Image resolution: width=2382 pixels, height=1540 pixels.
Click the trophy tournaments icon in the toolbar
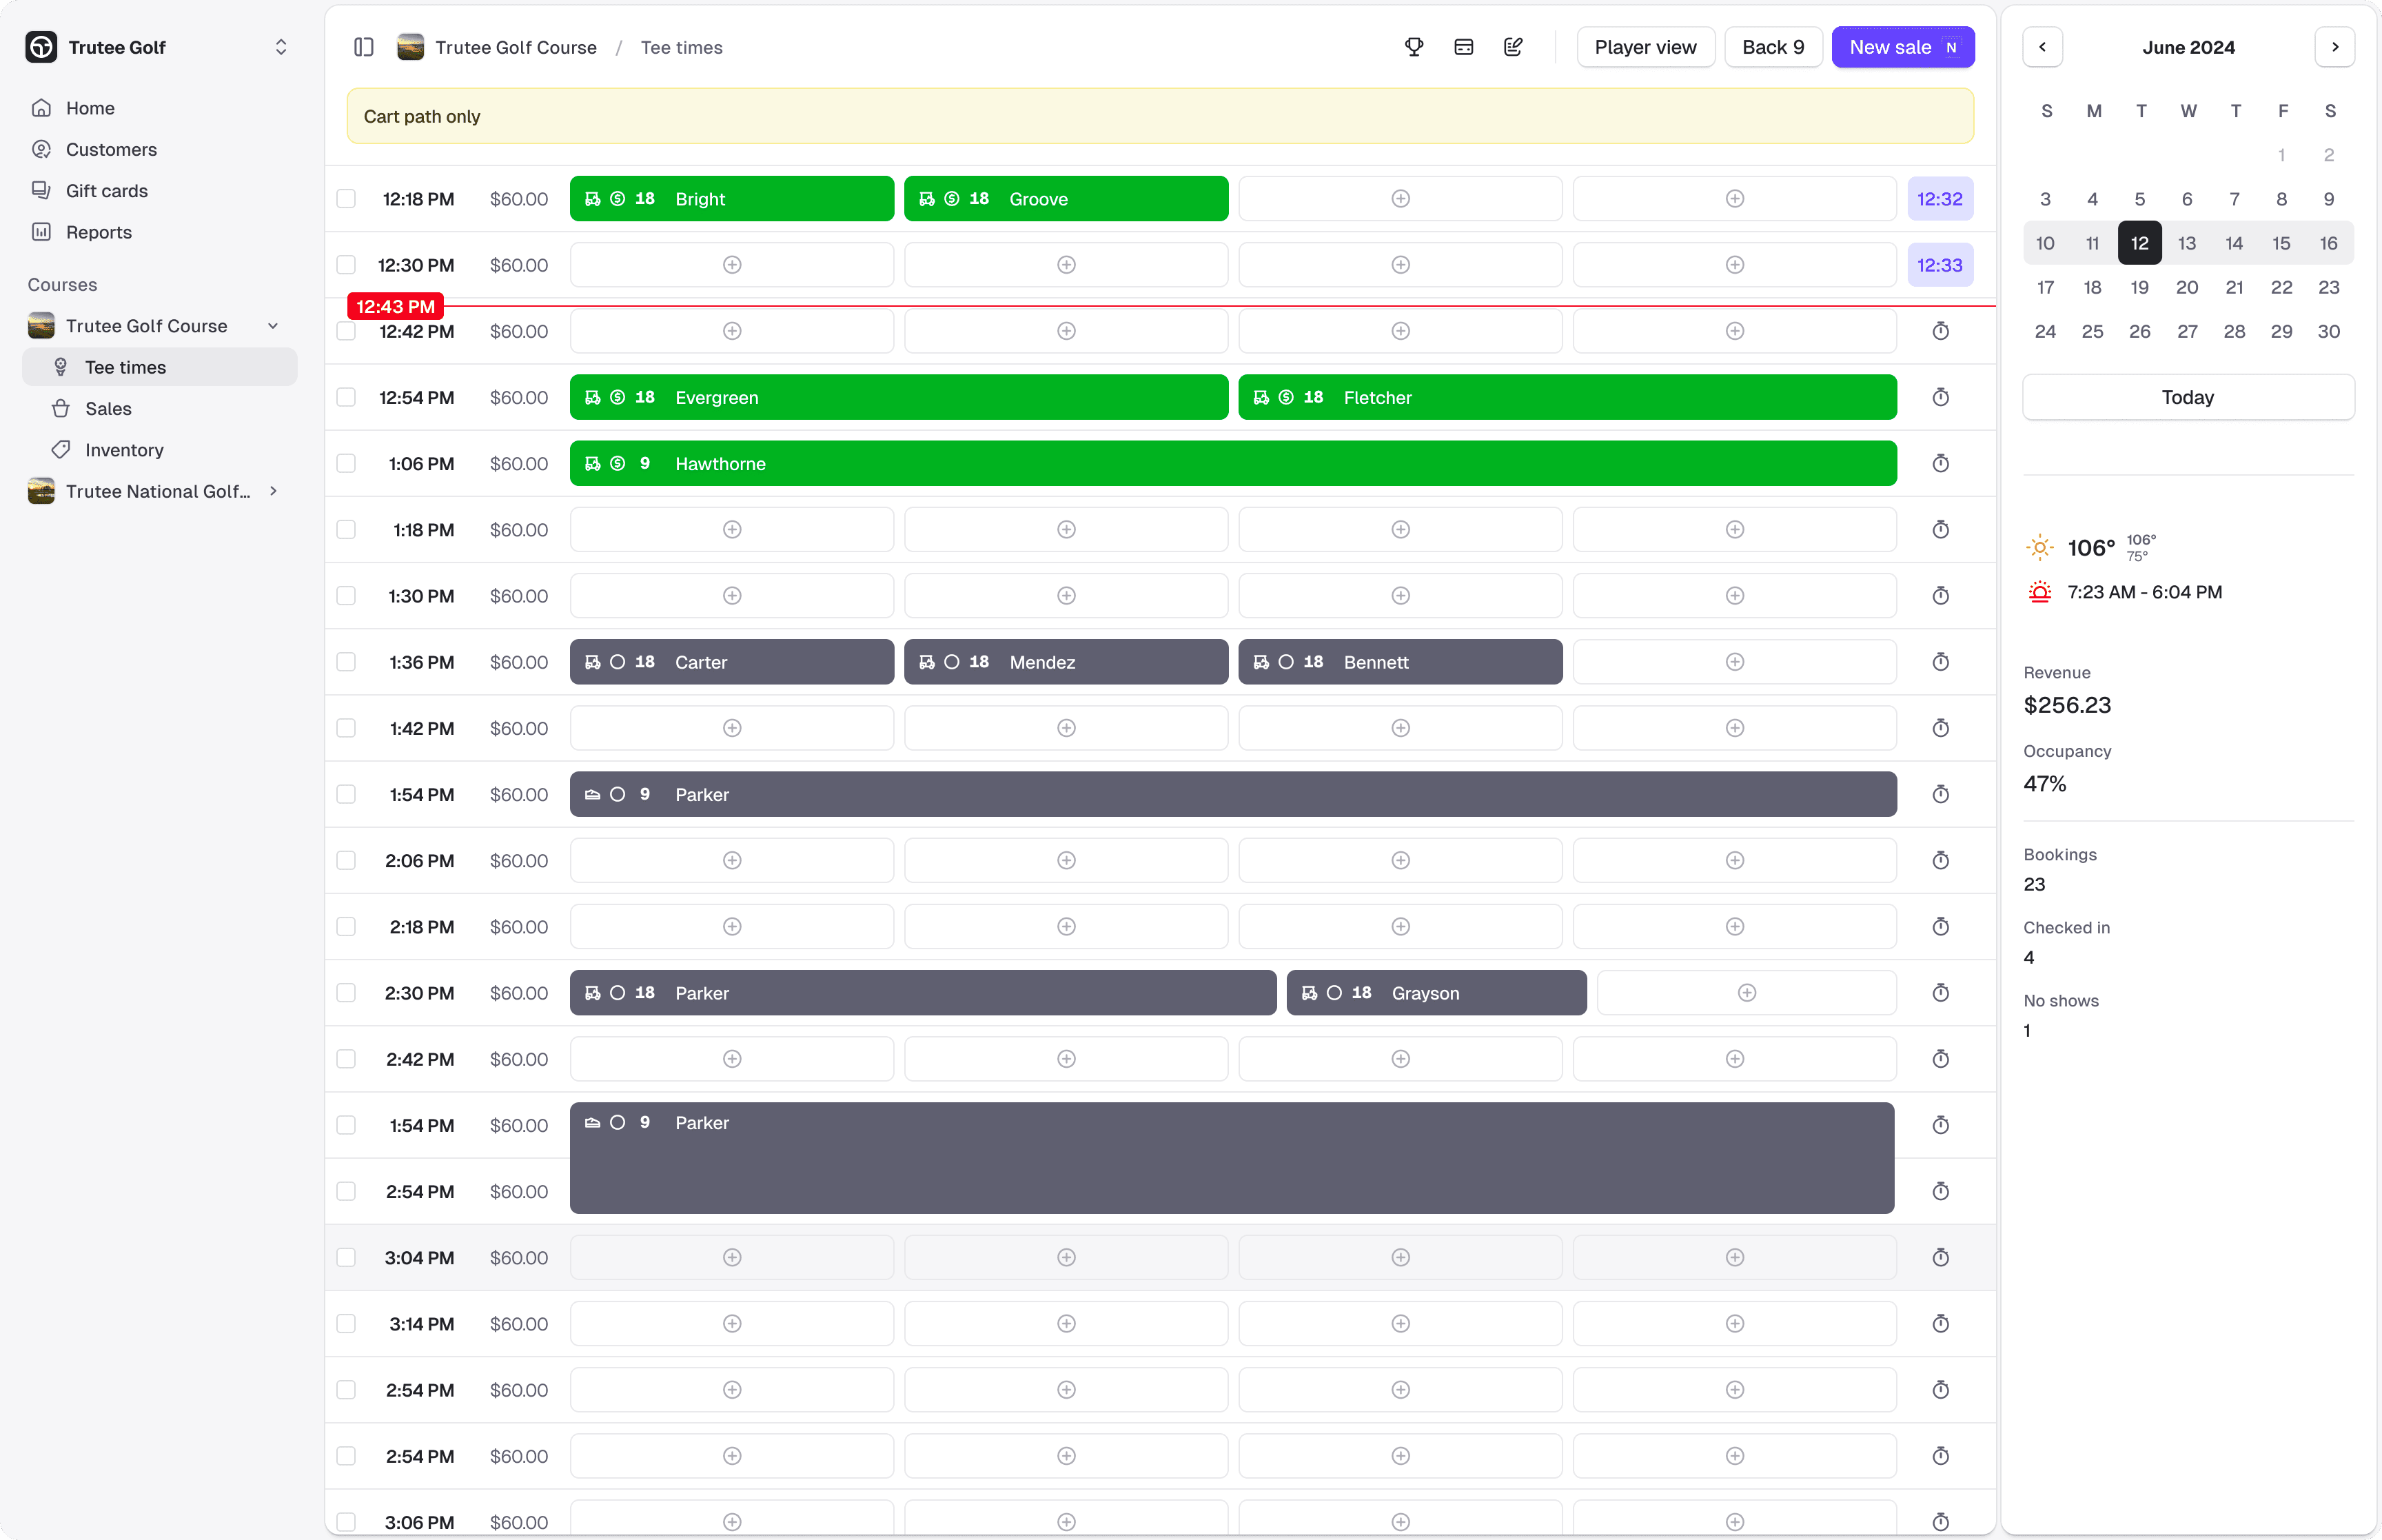pyautogui.click(x=1414, y=47)
